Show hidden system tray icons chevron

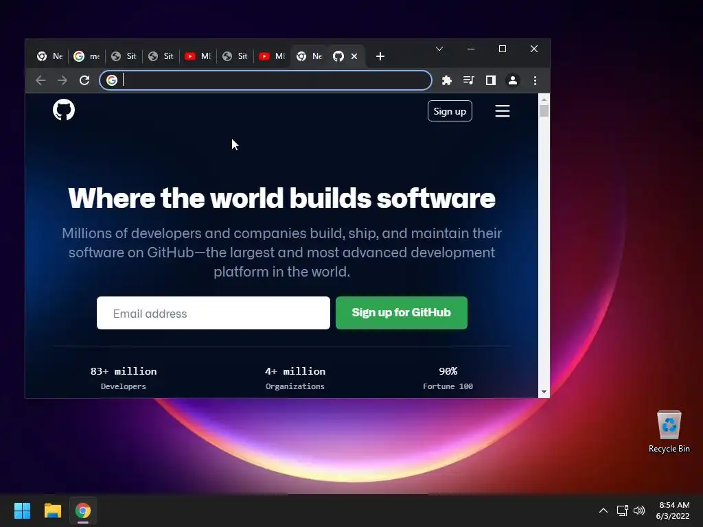pos(603,511)
